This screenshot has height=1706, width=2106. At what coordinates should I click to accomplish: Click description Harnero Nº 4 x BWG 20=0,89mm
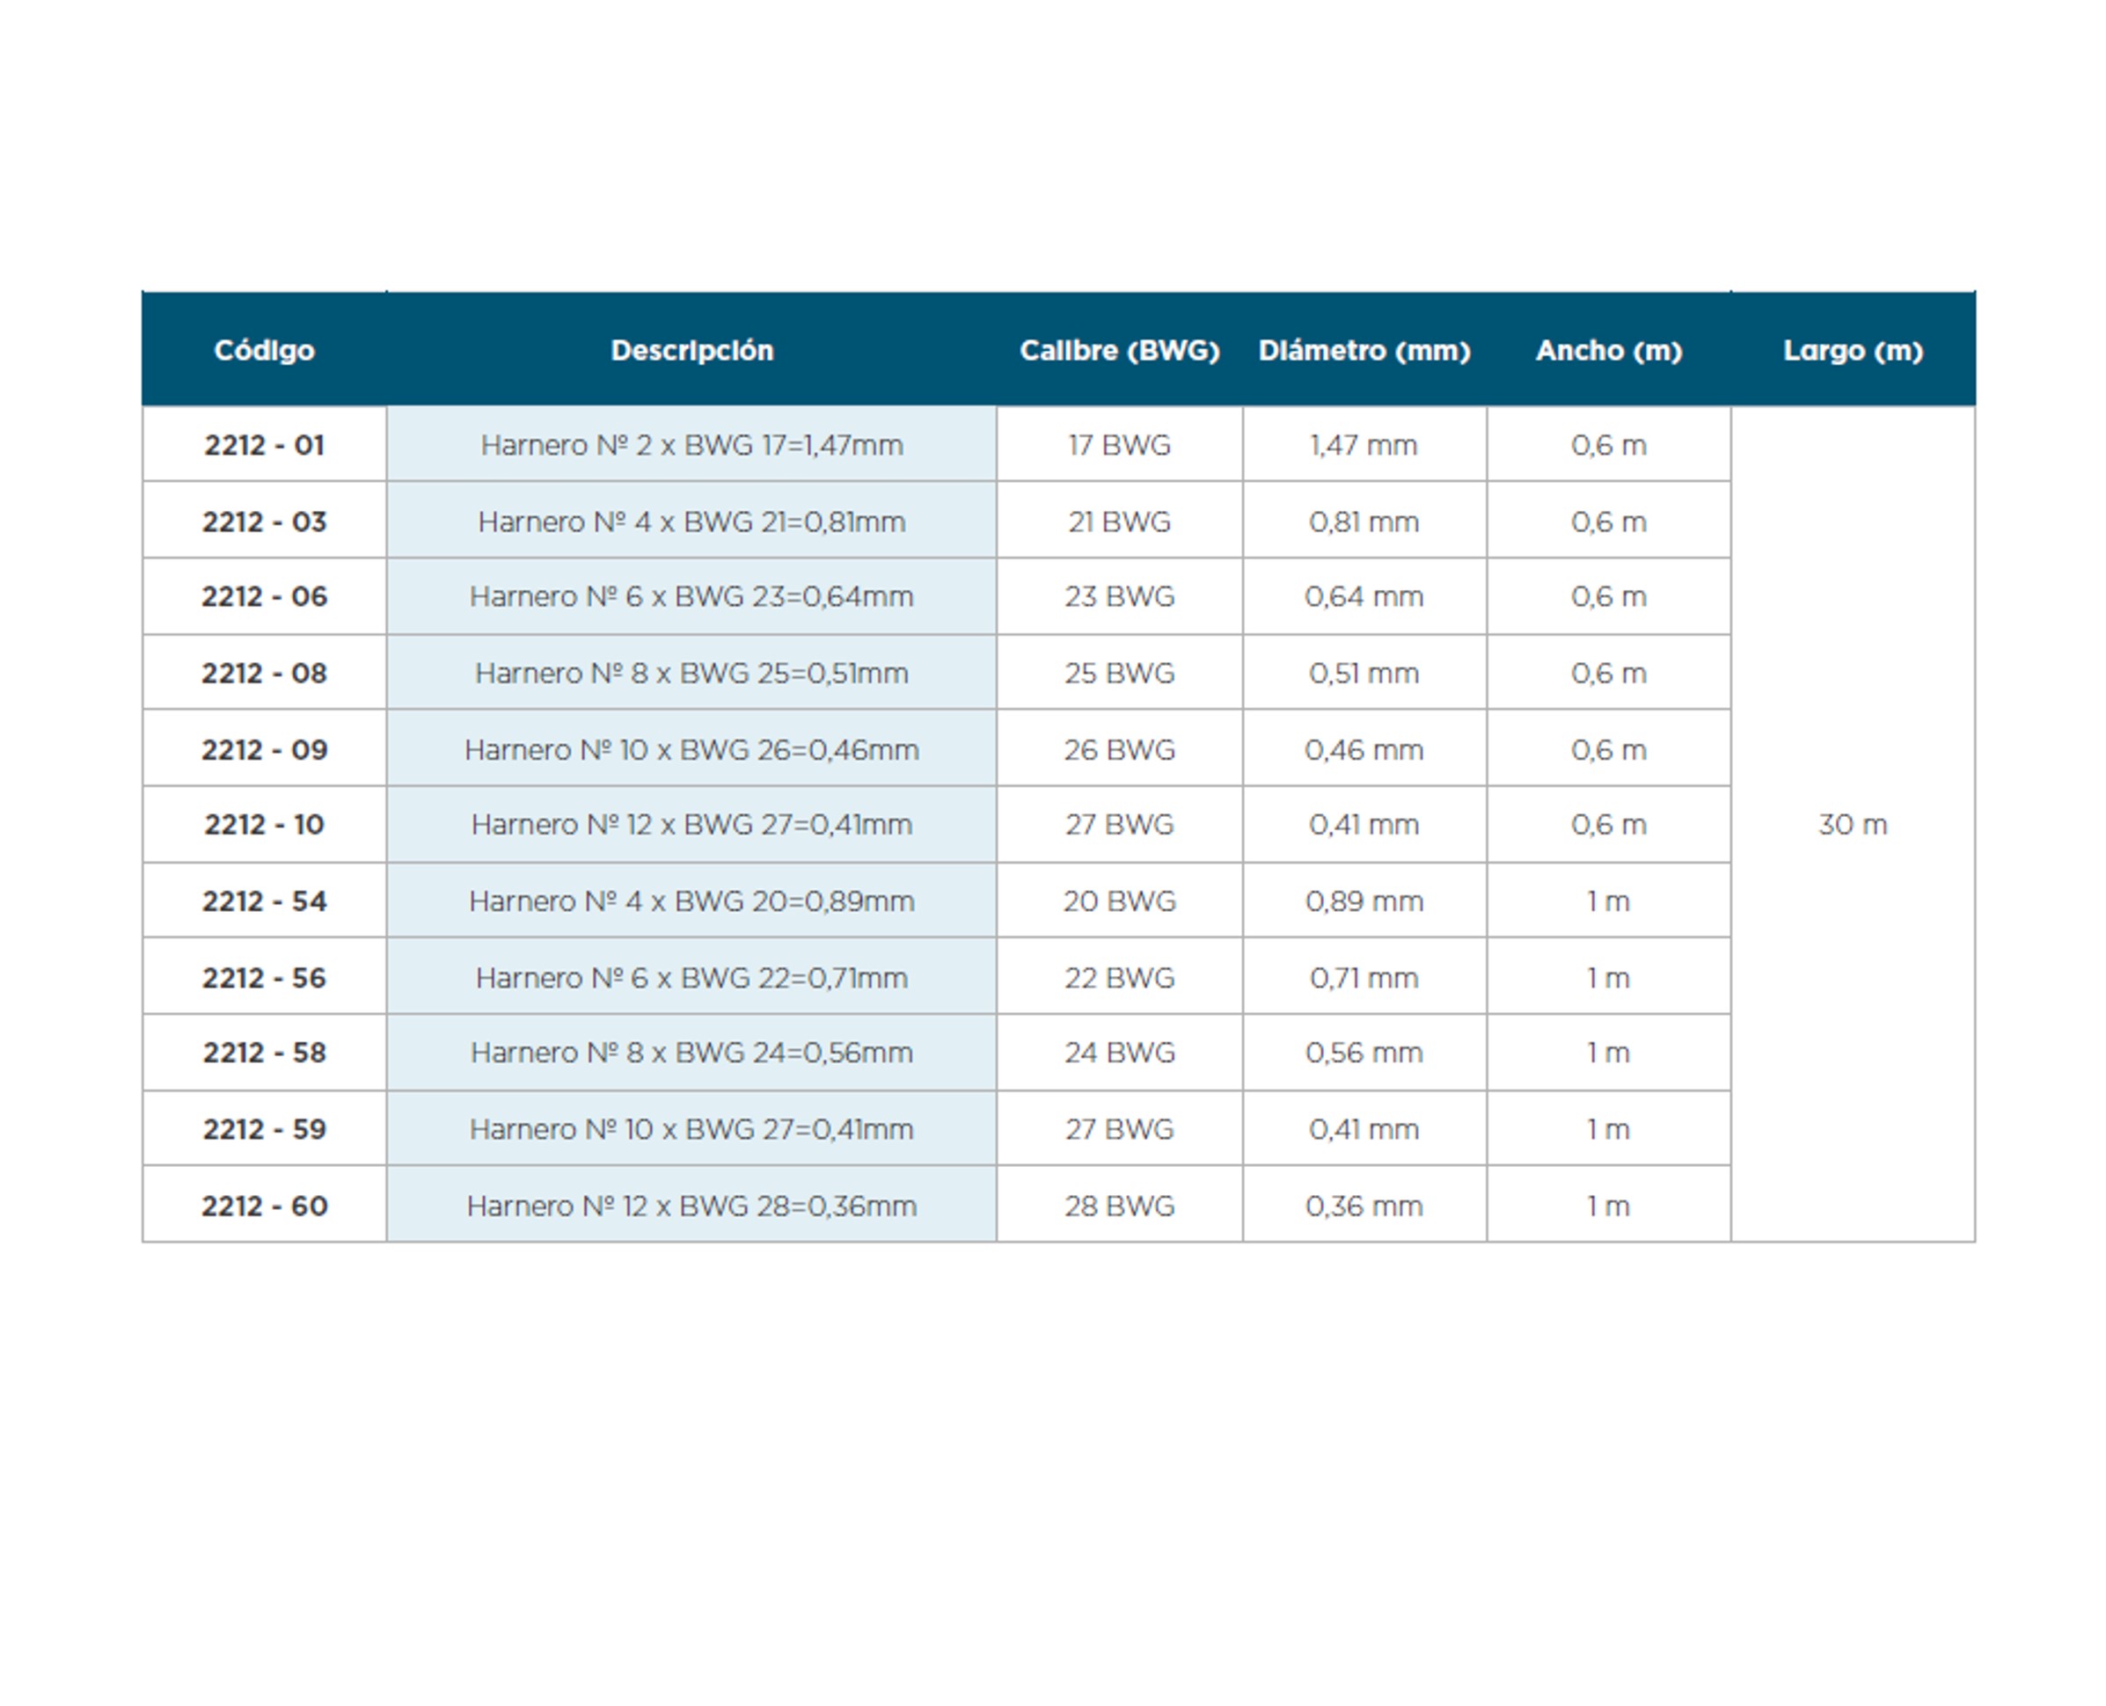tap(691, 901)
